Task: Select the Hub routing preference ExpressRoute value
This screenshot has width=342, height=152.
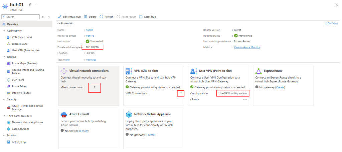Action: pos(242,41)
